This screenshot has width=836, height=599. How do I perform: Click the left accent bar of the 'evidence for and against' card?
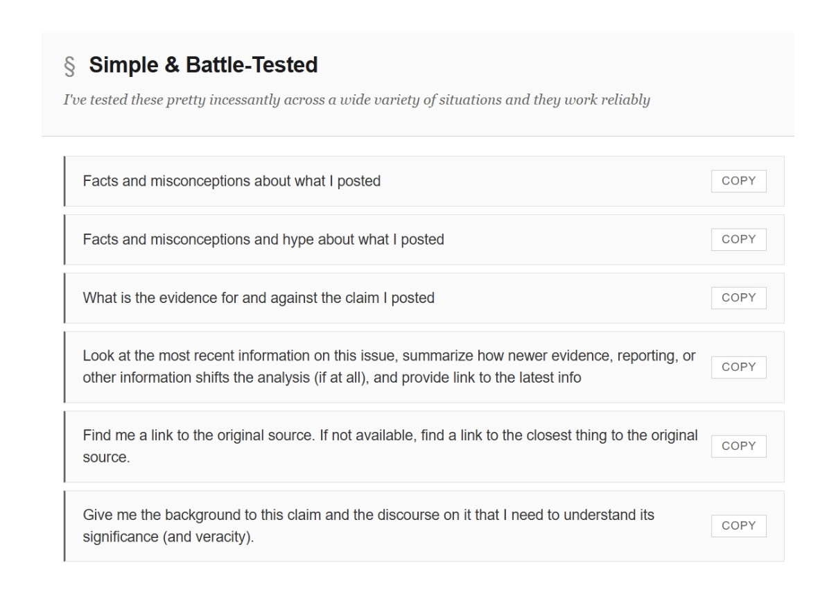[x=64, y=297]
